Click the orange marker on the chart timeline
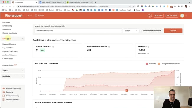This screenshot has width=192, height=108. (126, 91)
